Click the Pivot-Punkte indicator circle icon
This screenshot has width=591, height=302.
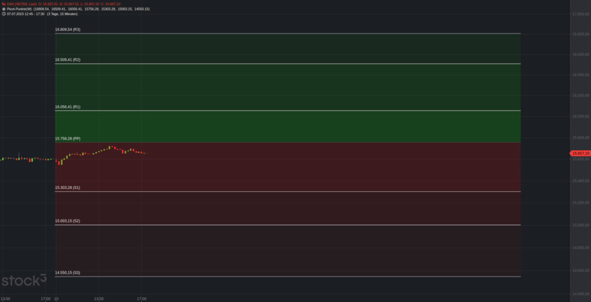[x=3, y=9]
